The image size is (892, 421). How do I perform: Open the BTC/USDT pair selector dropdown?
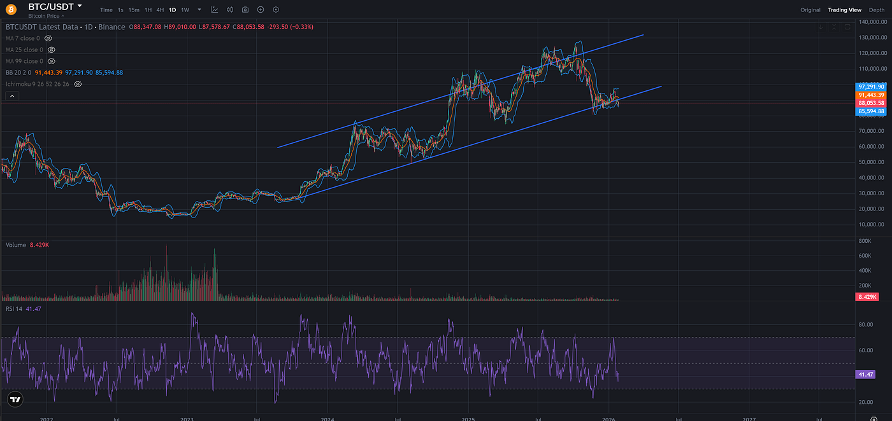click(x=80, y=6)
